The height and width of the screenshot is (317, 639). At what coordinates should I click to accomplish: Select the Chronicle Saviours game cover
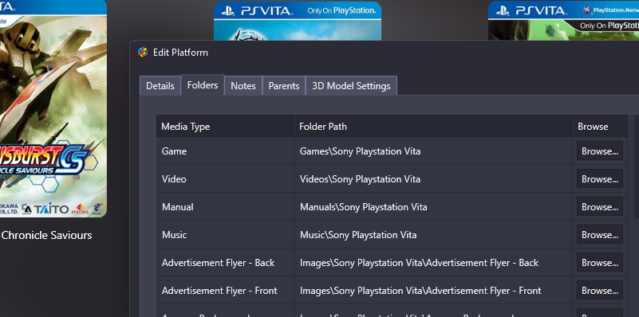(x=53, y=108)
